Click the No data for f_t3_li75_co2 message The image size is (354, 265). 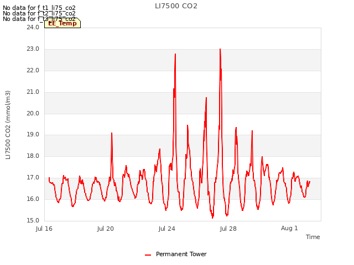coord(39,19)
